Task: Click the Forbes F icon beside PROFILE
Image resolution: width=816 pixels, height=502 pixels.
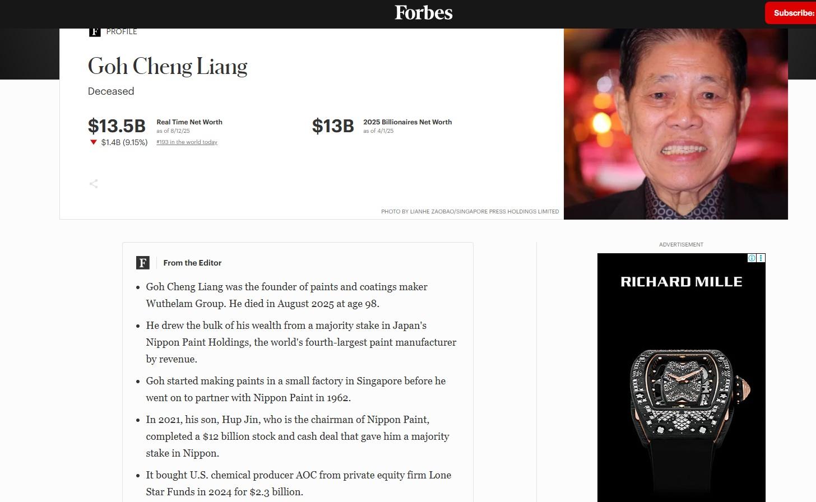Action: 95,32
